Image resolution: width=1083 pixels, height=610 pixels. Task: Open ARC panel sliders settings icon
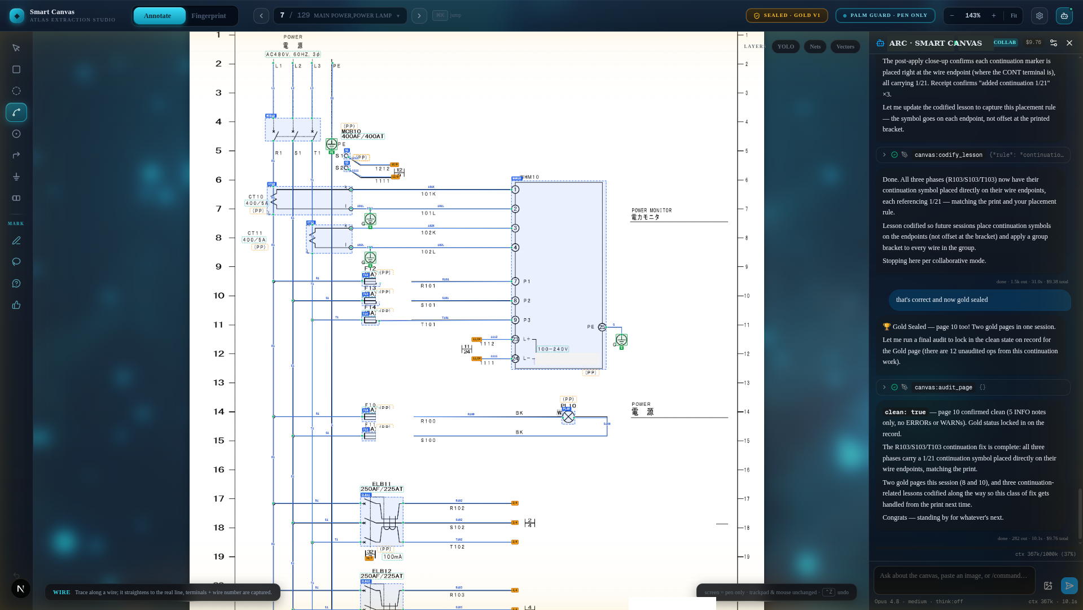coord(1054,43)
